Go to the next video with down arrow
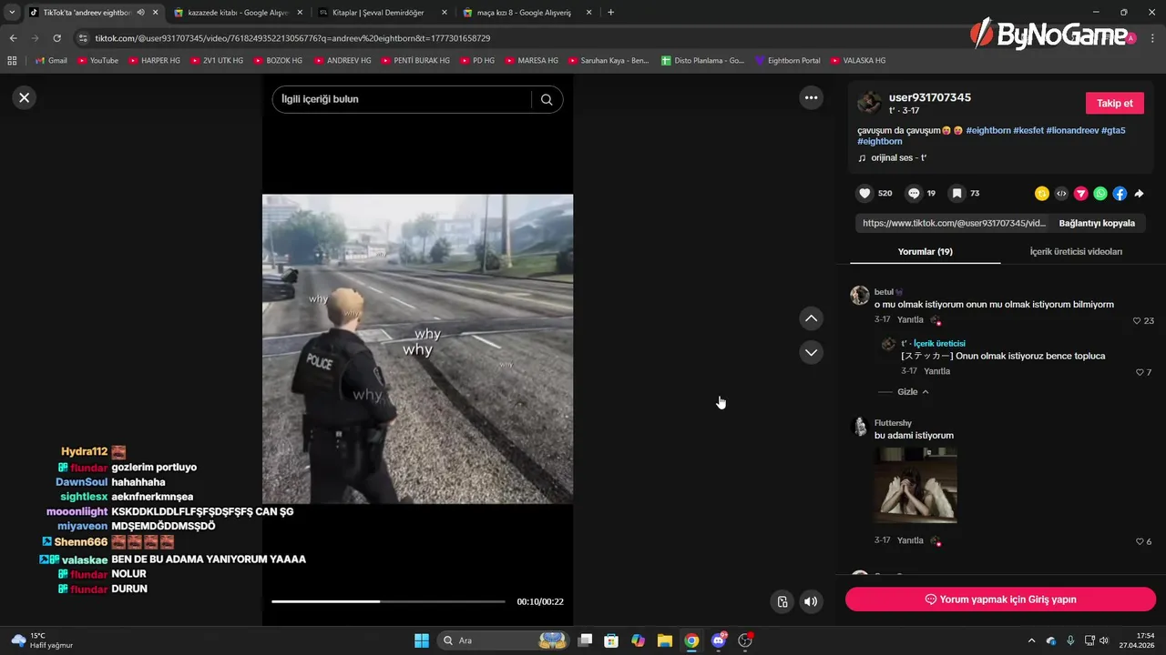The image size is (1166, 655). pyautogui.click(x=811, y=352)
